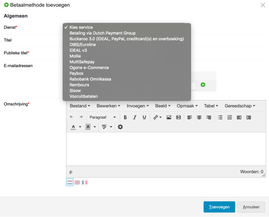Align text right
269x217 pixels.
coord(209,117)
